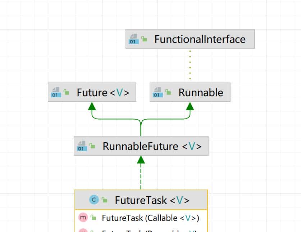Select the FutureTask(Callable<V>) constructor row
Screen dimensions: 301x232
[x=150, y=218]
